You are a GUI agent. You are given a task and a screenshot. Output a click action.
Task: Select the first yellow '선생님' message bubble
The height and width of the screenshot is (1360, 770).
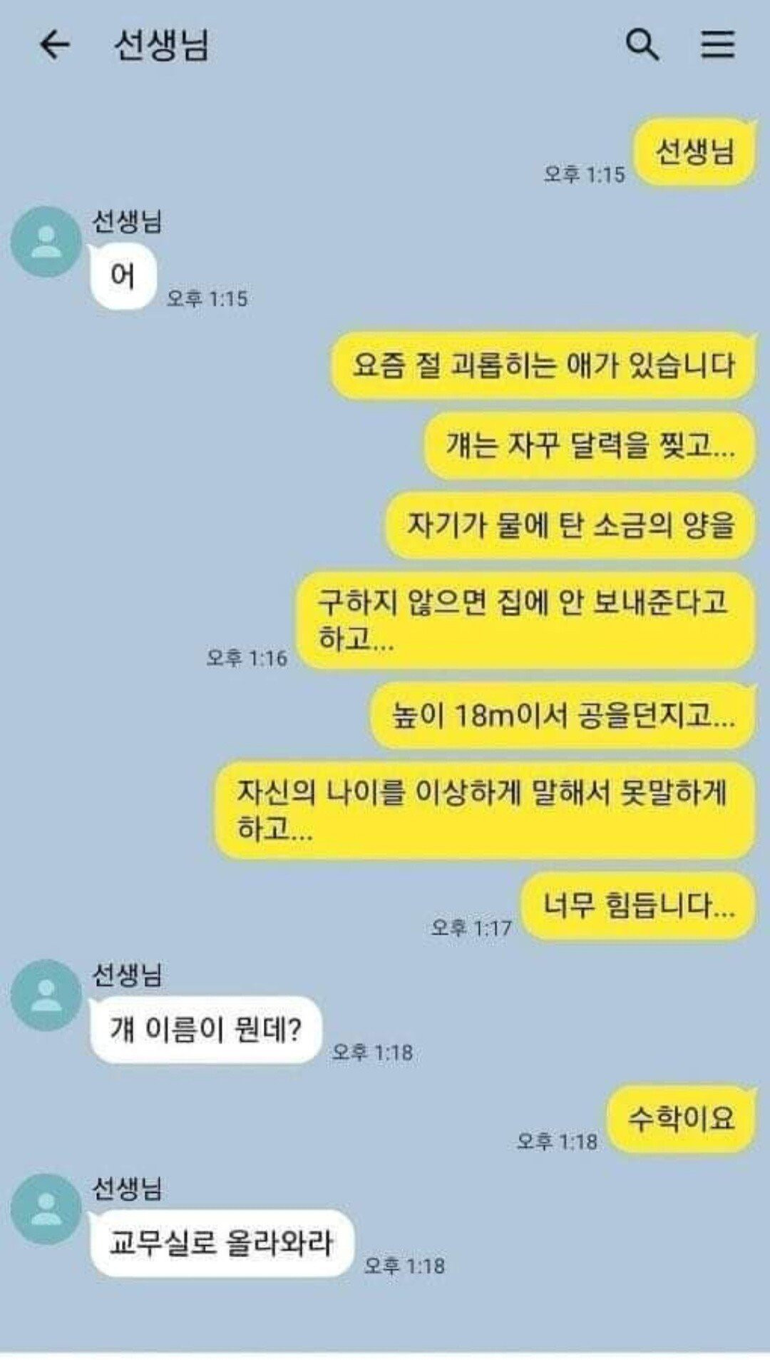click(x=694, y=152)
